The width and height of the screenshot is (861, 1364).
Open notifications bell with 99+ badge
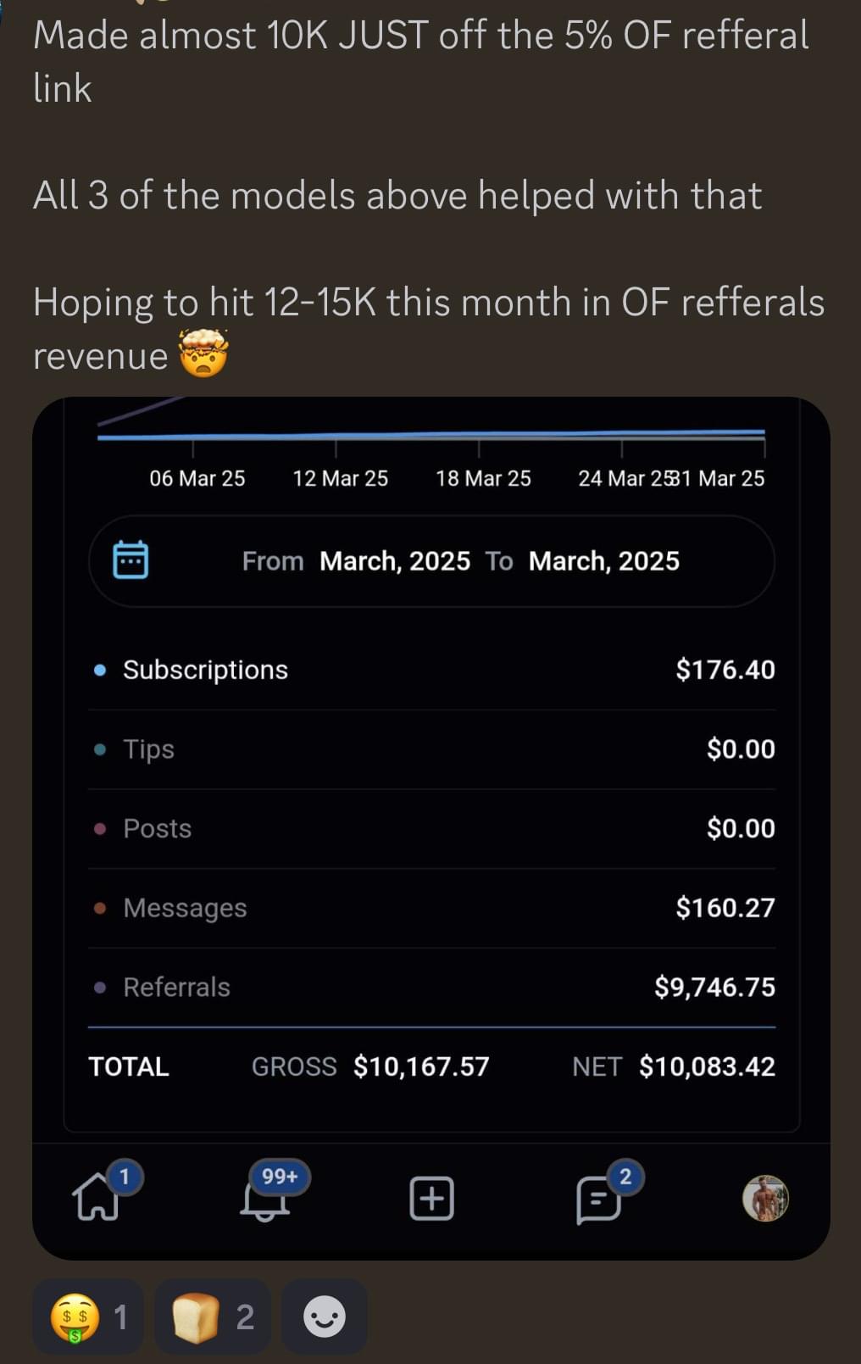point(265,1199)
